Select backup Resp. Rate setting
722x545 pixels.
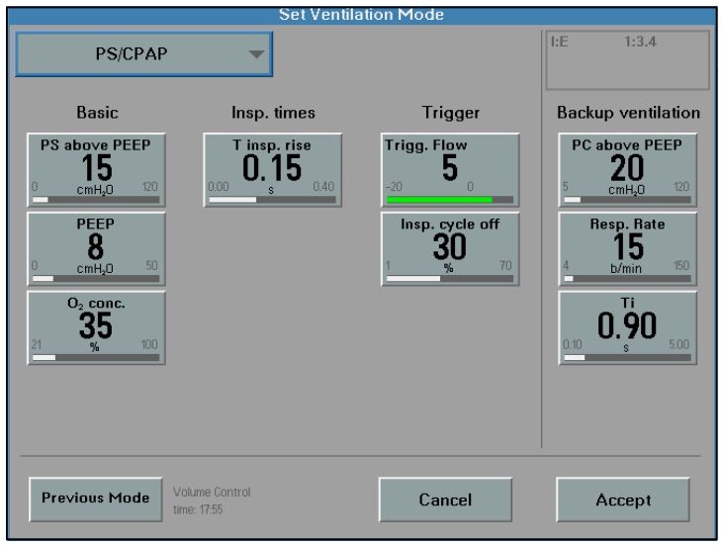(627, 248)
